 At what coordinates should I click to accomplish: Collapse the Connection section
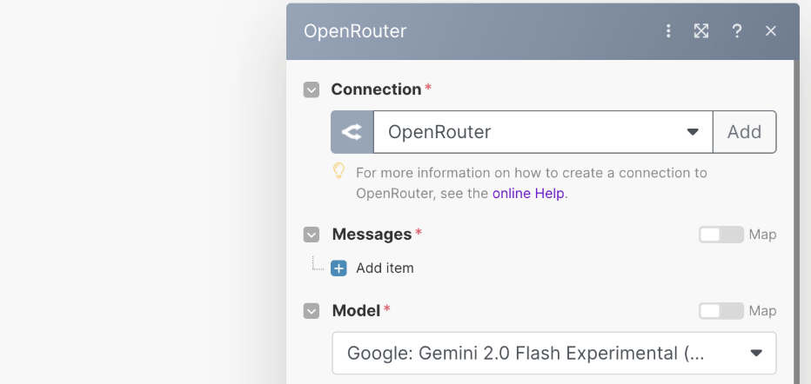tap(312, 89)
